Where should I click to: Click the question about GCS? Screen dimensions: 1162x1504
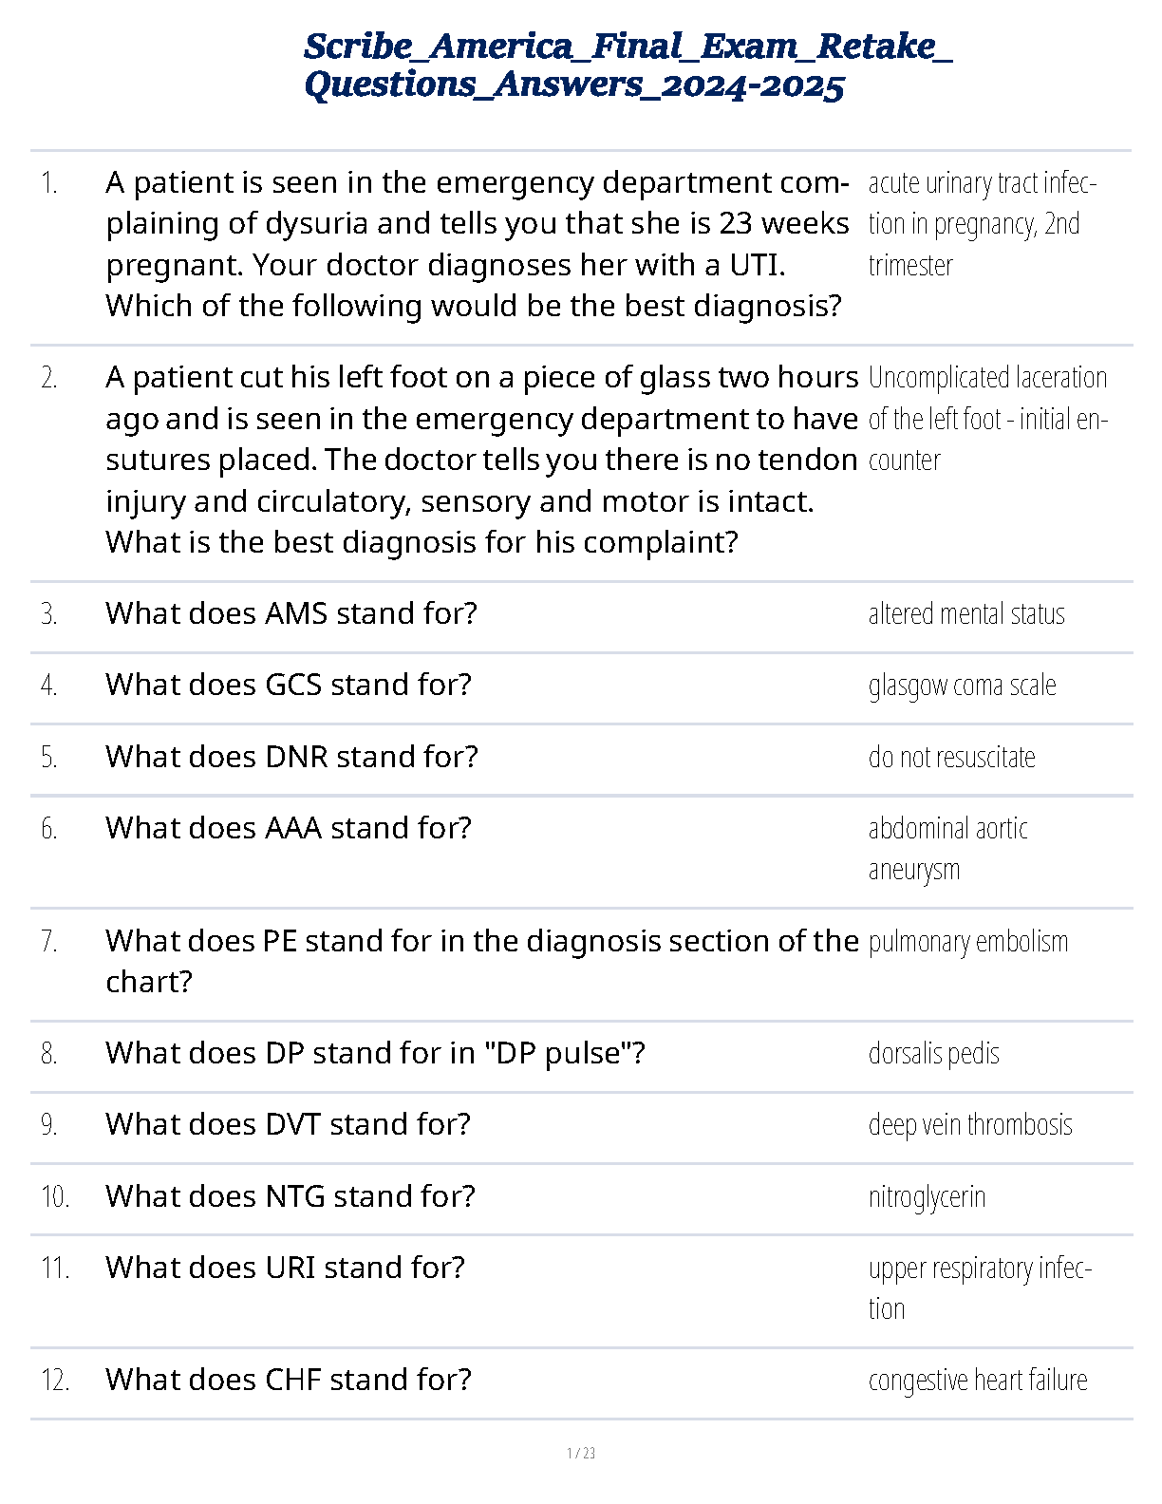click(289, 686)
